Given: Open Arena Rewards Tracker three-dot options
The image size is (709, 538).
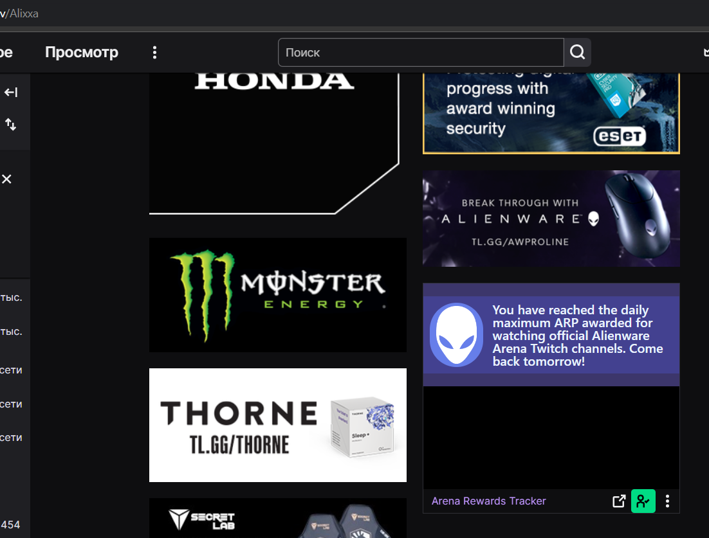Looking at the screenshot, I should coord(667,501).
